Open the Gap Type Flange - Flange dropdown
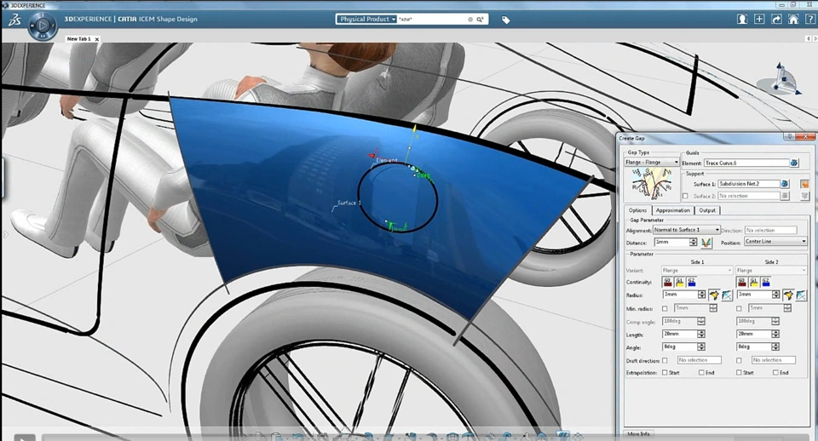The width and height of the screenshot is (818, 441). click(652, 162)
